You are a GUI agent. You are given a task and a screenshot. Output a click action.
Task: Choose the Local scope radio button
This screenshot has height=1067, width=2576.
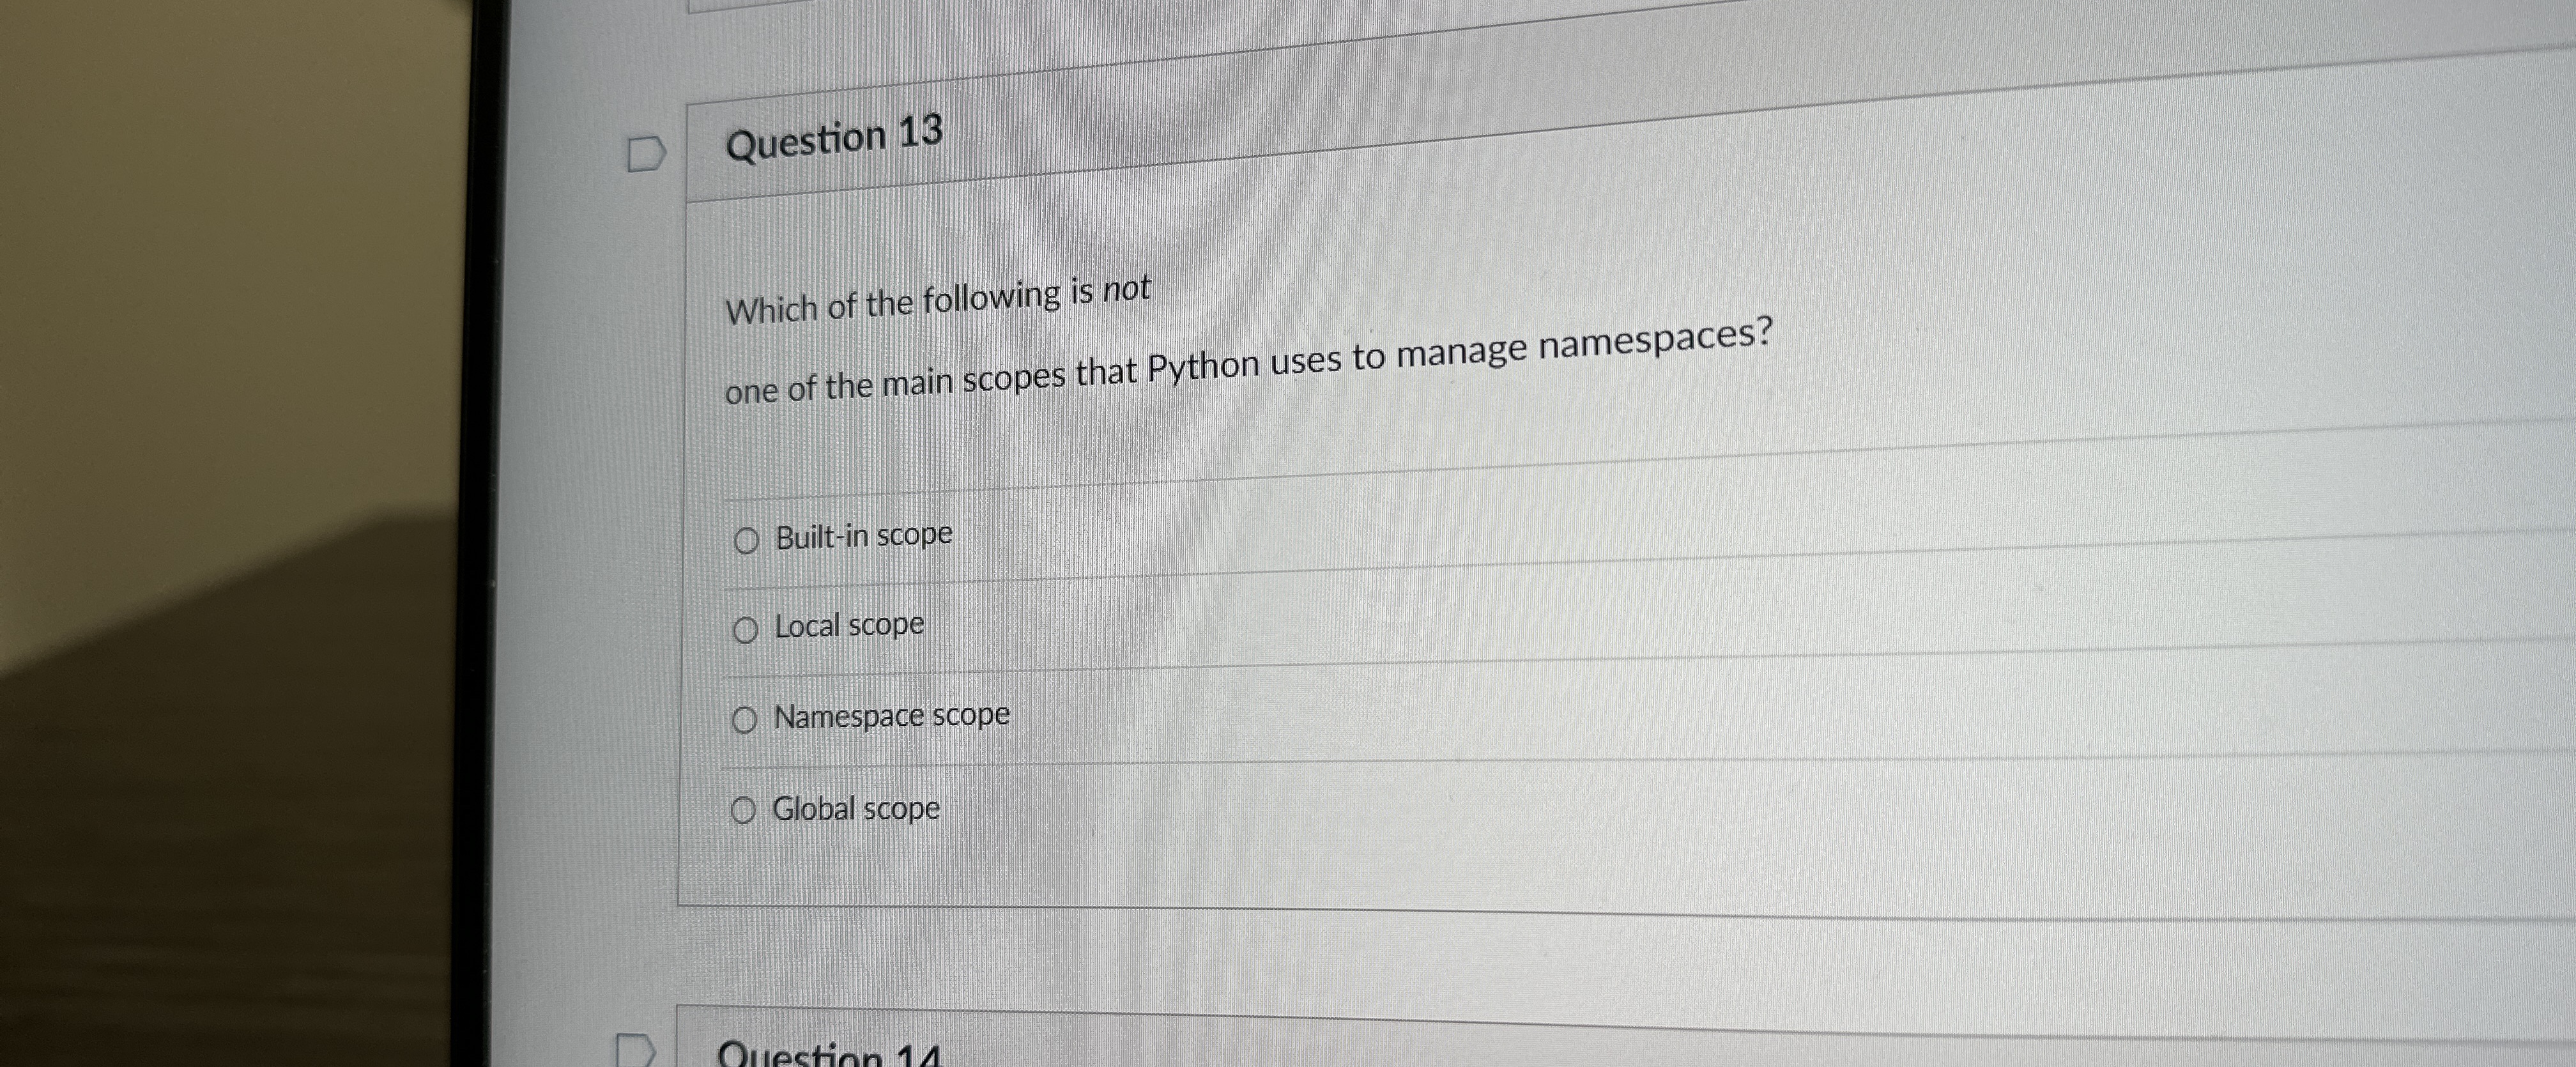click(x=745, y=630)
